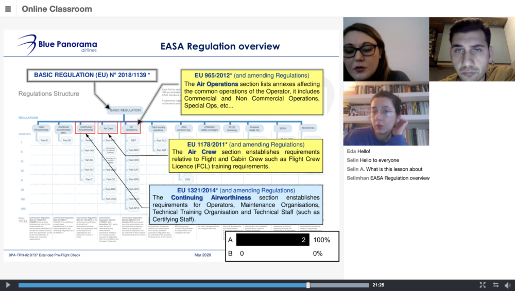The image size is (515, 291).
Task: Click the Air Crew node in diagram
Action: 108,128
